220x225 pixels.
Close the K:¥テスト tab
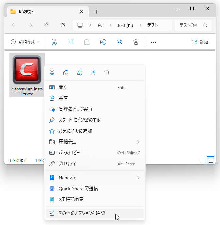81,12
